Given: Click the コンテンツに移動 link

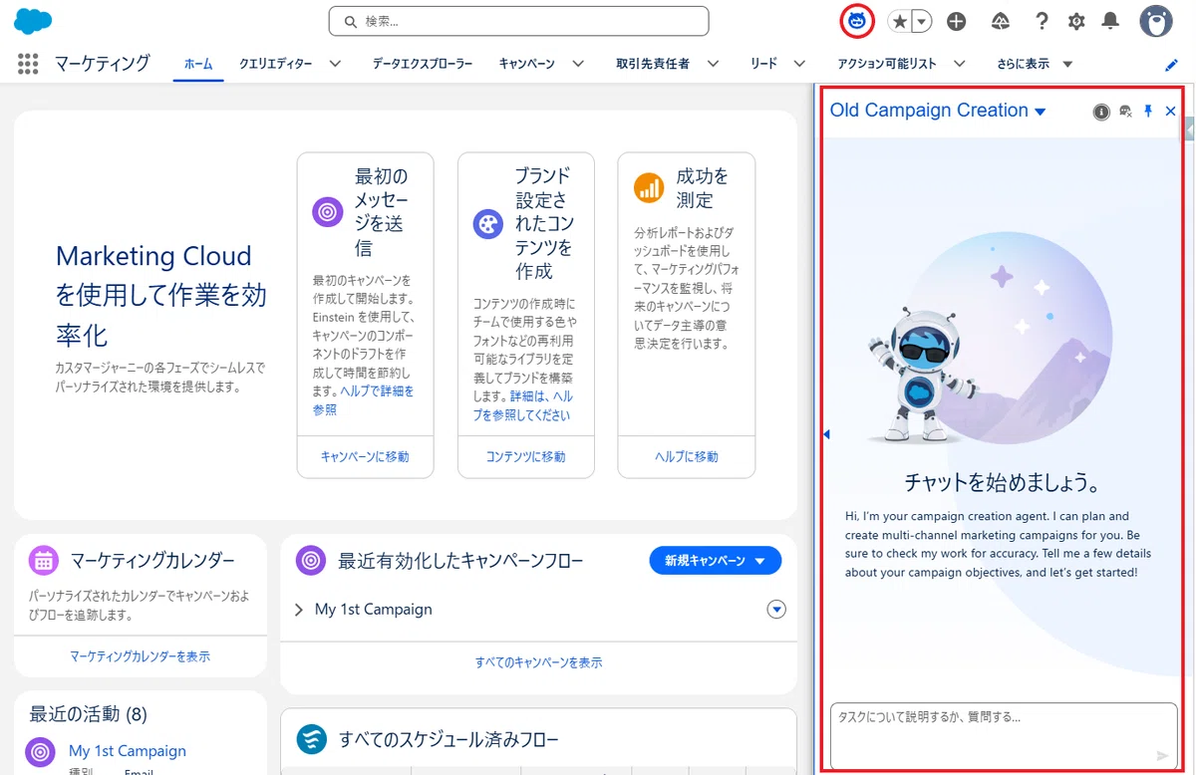Looking at the screenshot, I should pos(525,456).
